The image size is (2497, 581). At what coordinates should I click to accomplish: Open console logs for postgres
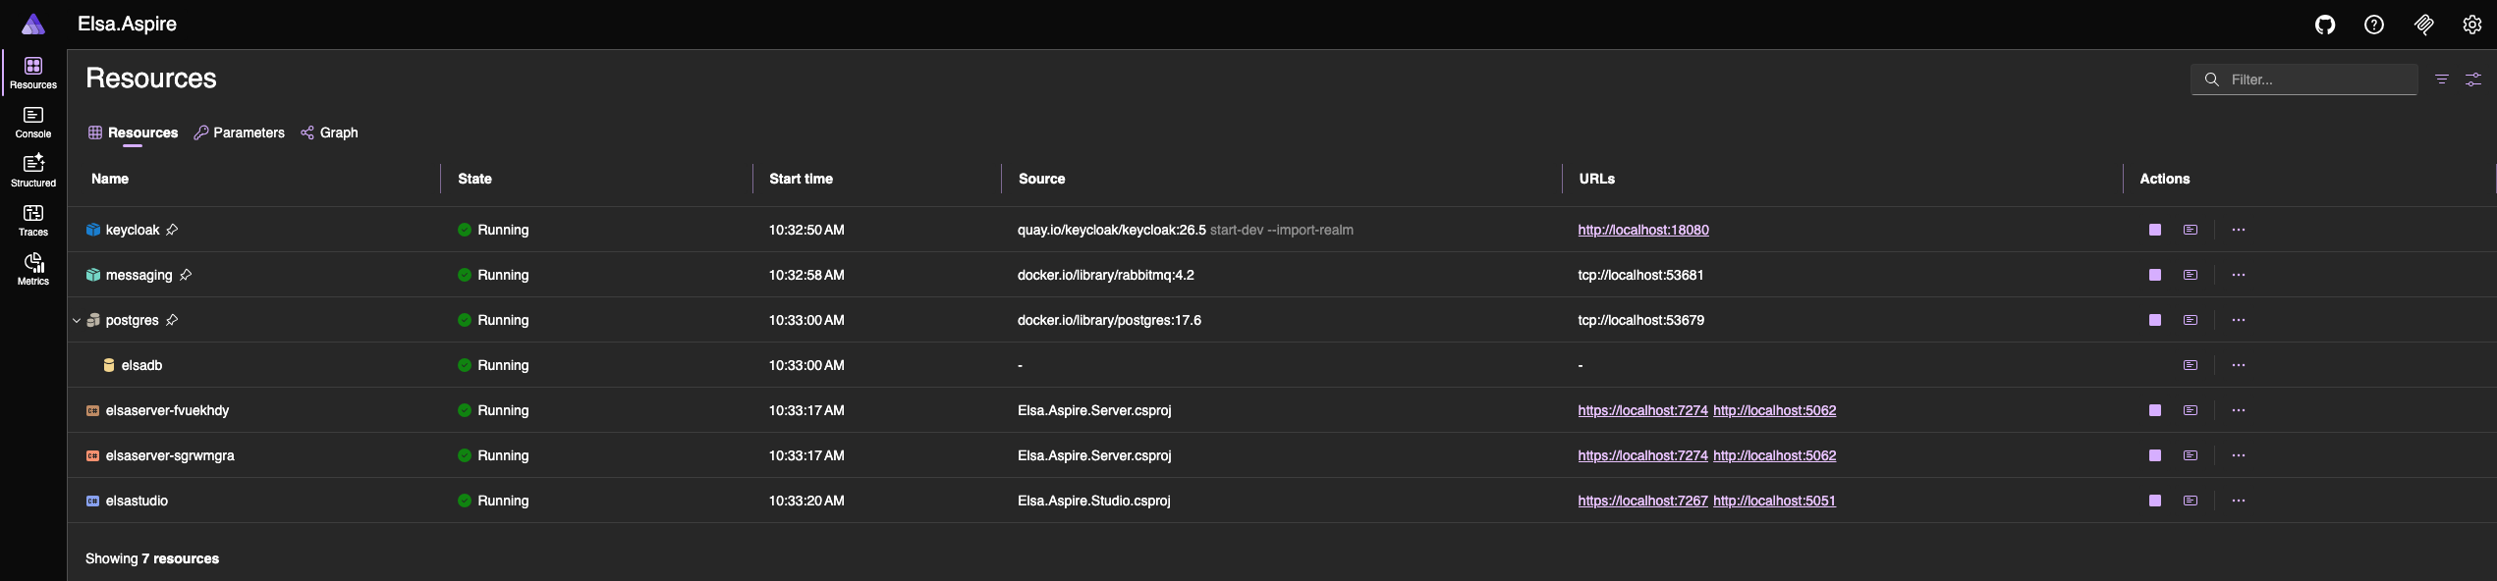(2191, 320)
